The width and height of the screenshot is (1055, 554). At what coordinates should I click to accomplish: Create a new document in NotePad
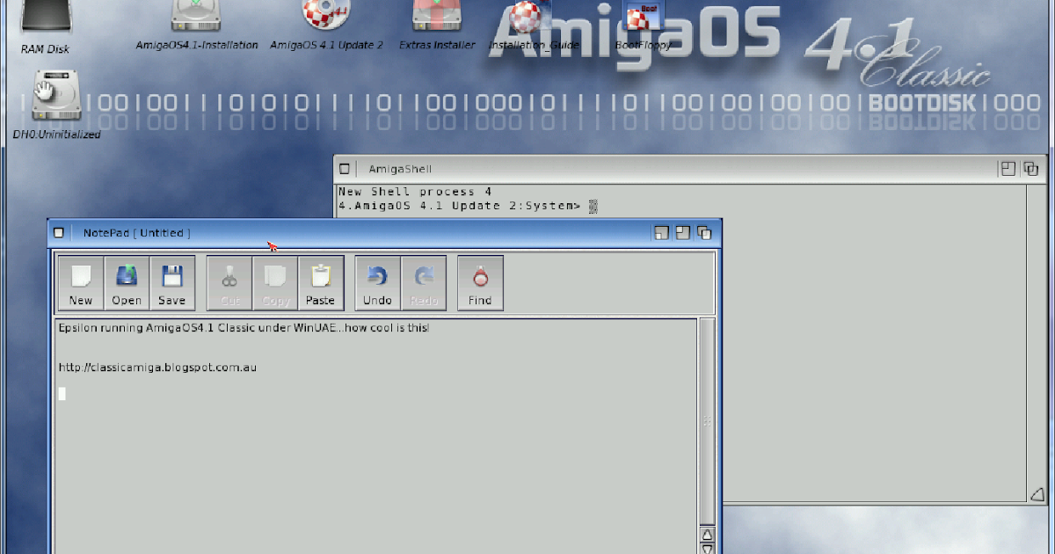point(80,281)
